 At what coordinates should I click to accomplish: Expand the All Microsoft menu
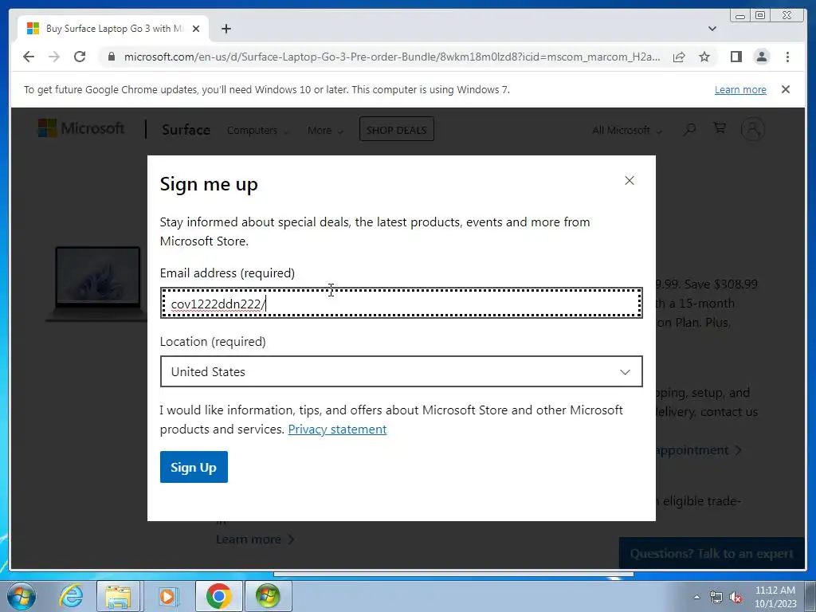[x=627, y=130]
